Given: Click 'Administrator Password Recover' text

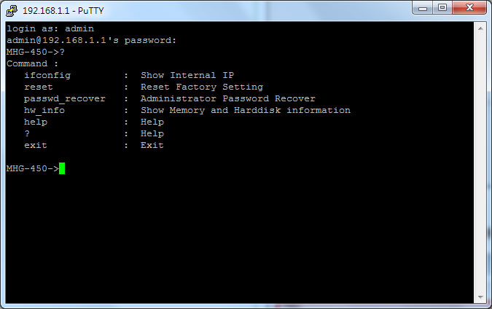Looking at the screenshot, I should (x=228, y=98).
